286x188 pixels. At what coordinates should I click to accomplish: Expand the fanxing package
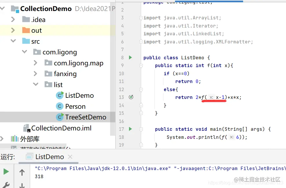pos(35,73)
